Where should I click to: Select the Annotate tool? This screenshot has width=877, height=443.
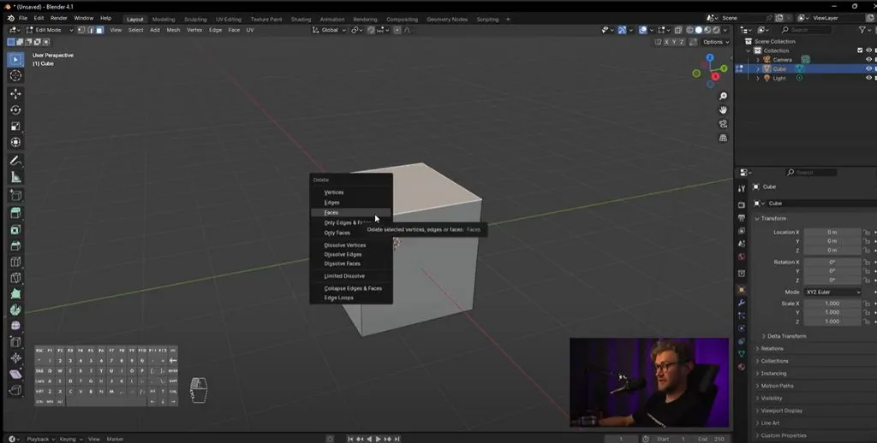click(x=15, y=161)
